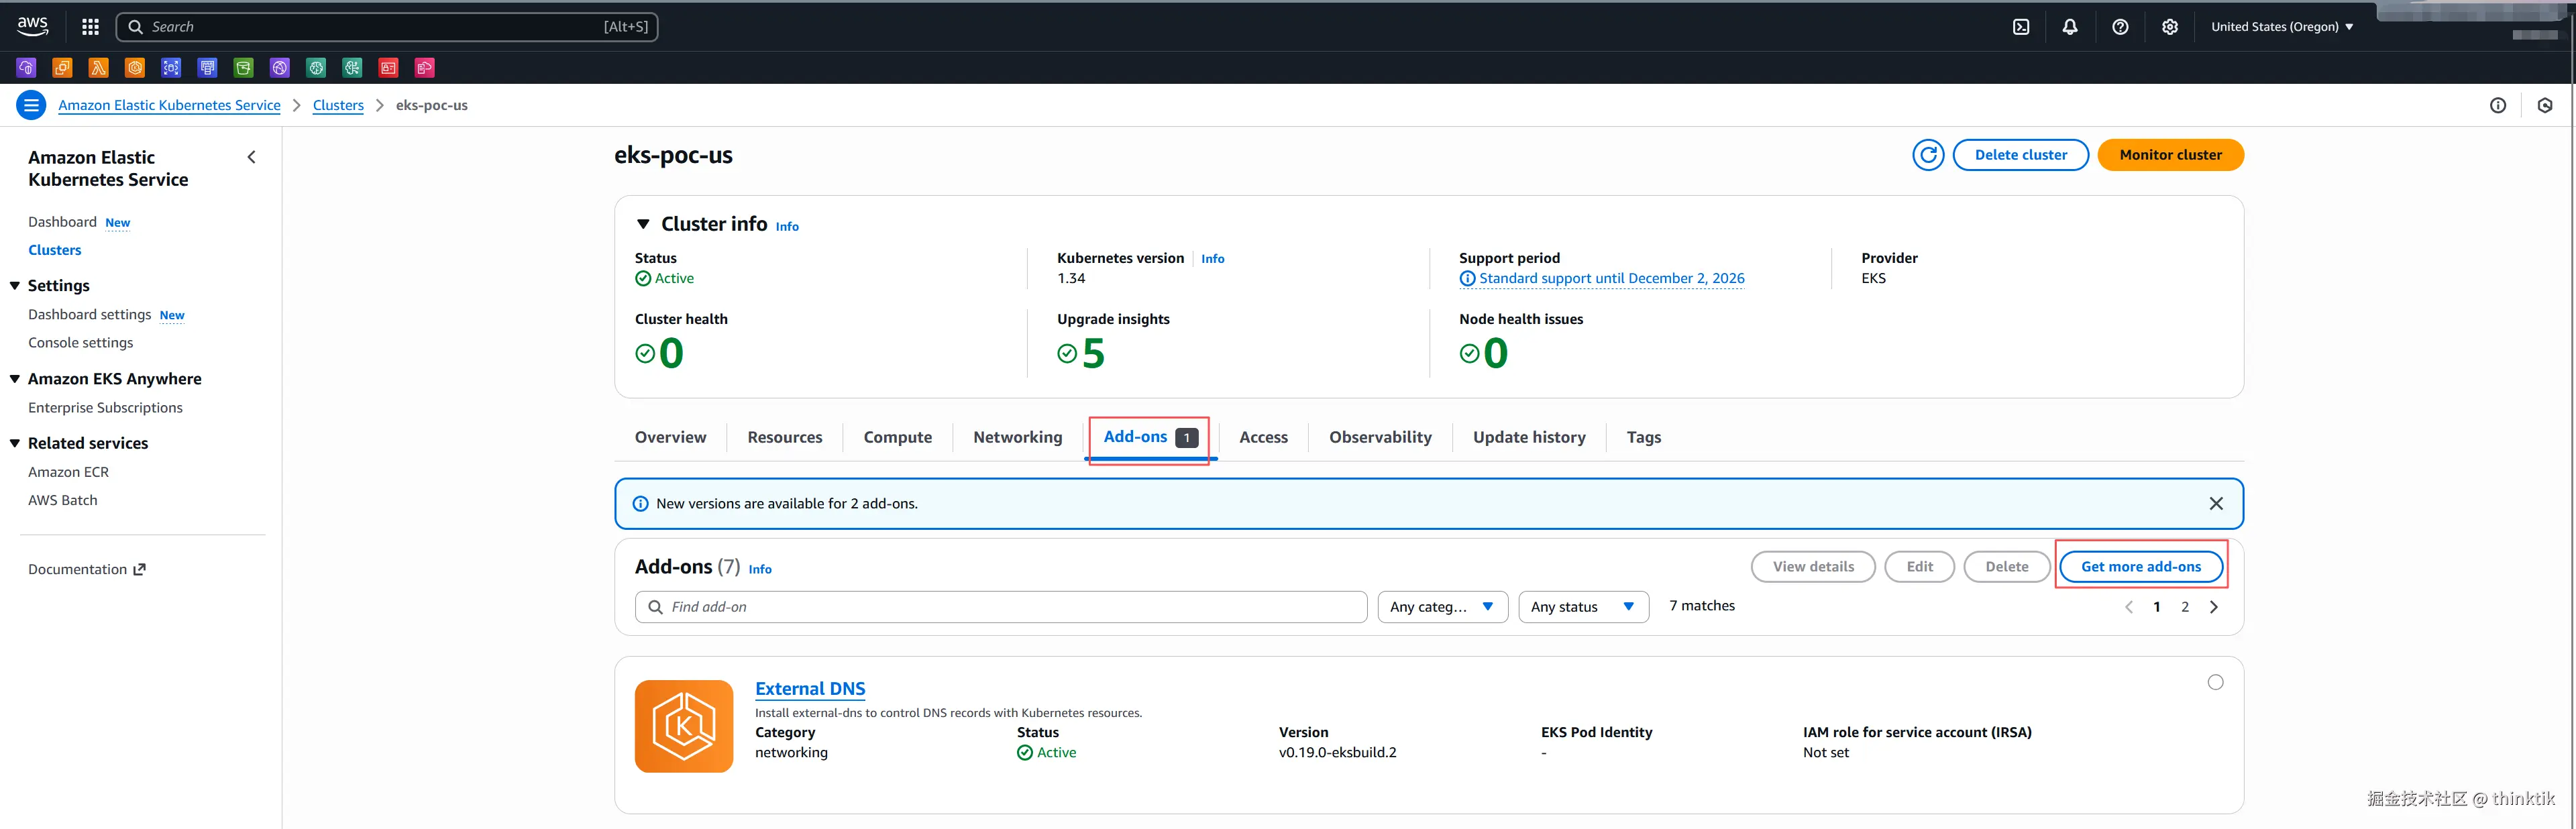Click the AWS logo home icon
The height and width of the screenshot is (829, 2576).
point(32,26)
